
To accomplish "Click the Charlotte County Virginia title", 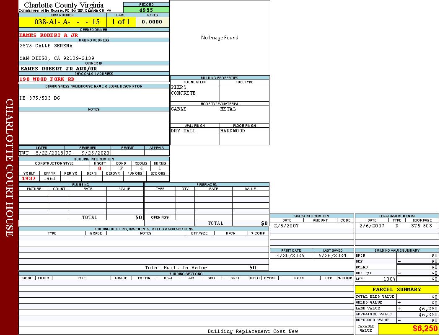I will pyautogui.click(x=64, y=5).
